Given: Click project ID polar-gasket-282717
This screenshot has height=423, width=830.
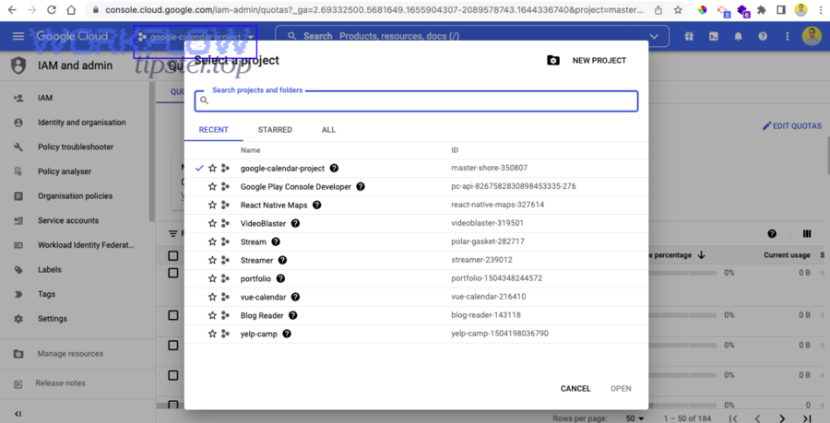Looking at the screenshot, I should [x=488, y=241].
